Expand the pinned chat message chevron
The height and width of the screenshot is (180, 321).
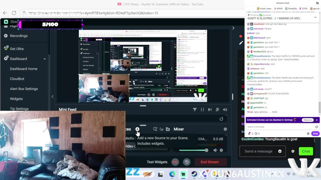coord(315,17)
